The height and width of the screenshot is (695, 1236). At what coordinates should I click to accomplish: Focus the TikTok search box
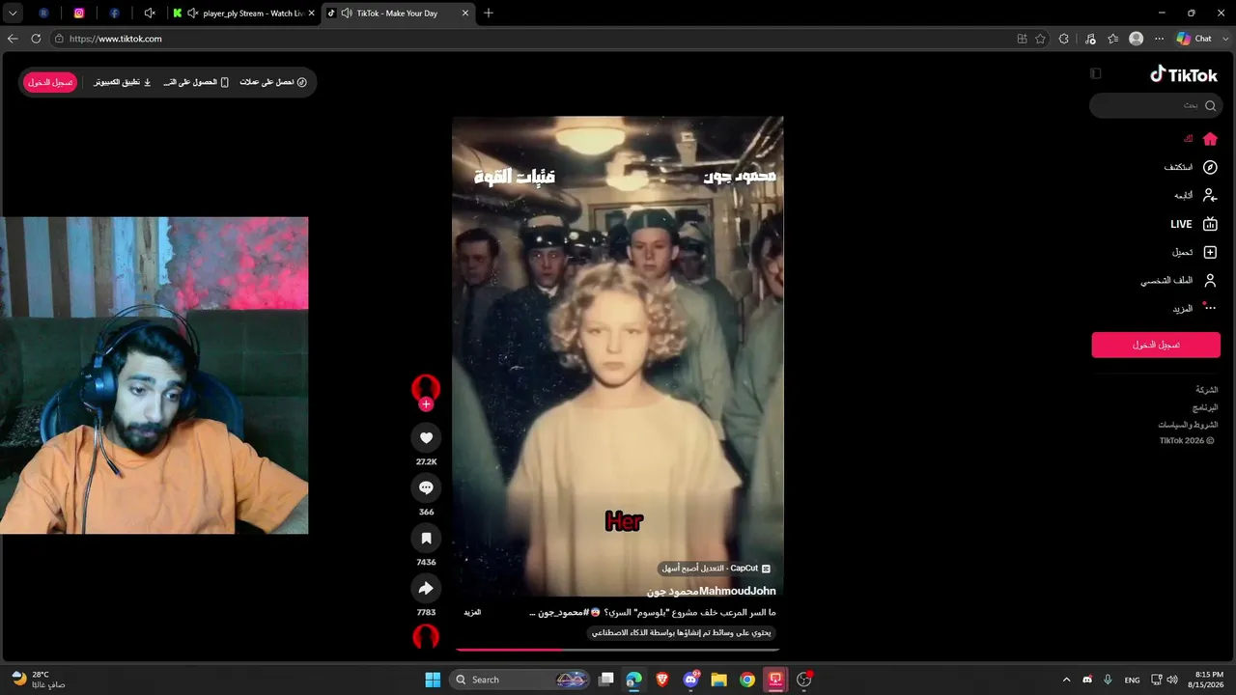(x=1156, y=105)
